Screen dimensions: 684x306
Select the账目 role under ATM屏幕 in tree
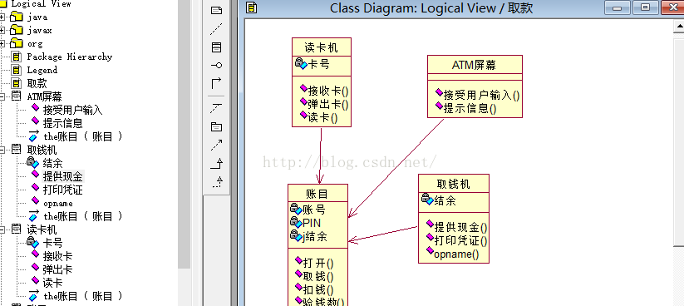click(x=83, y=136)
